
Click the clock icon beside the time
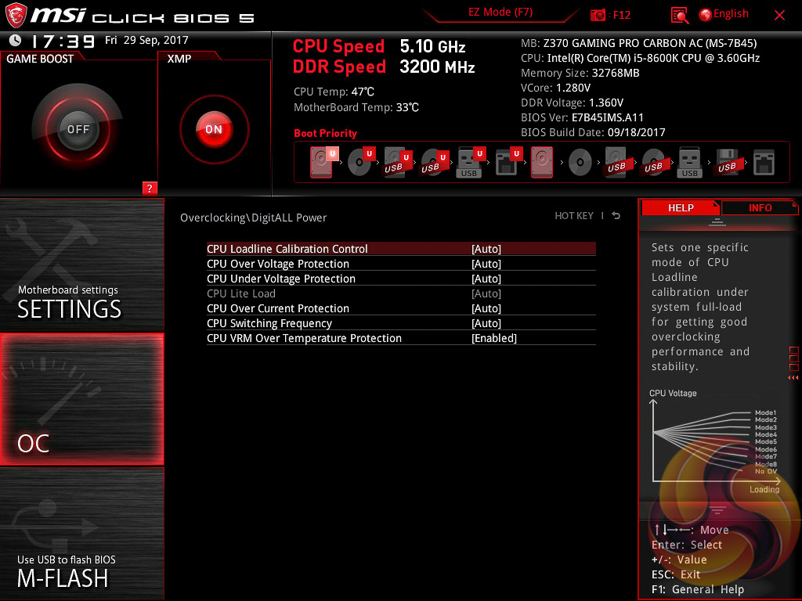click(x=15, y=41)
